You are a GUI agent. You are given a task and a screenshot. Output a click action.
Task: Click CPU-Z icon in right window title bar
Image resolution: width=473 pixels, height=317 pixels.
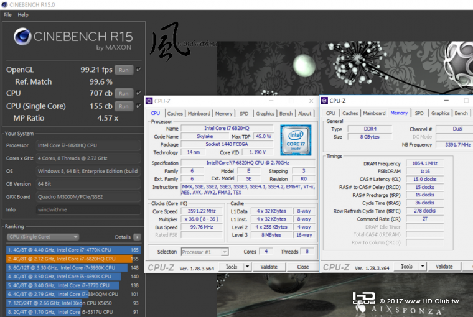point(324,101)
